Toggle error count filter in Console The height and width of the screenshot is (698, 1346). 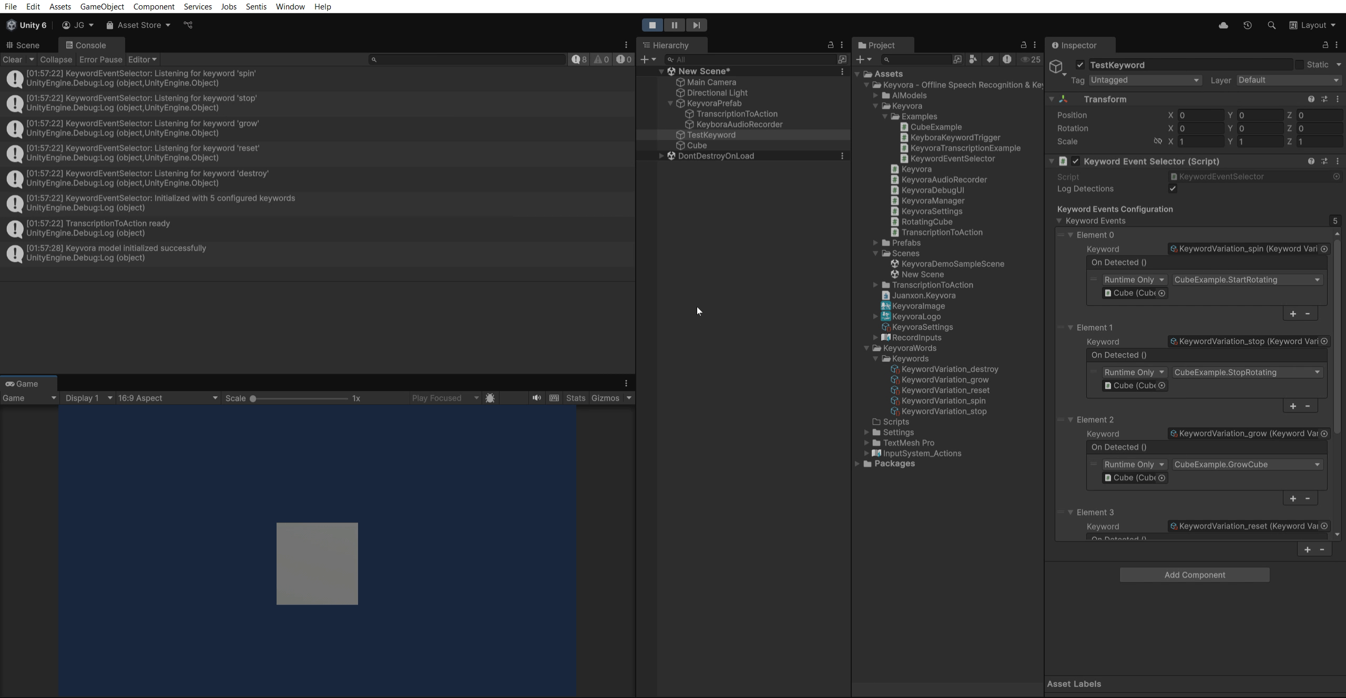(624, 59)
